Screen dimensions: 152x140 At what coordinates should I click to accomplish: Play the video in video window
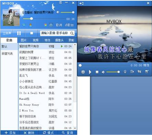[90, 72]
